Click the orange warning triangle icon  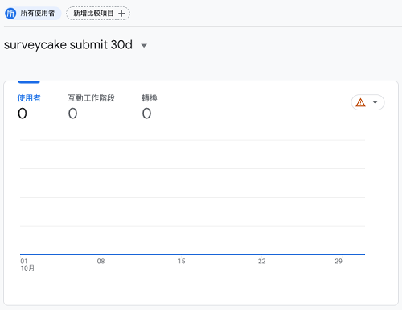click(x=360, y=102)
